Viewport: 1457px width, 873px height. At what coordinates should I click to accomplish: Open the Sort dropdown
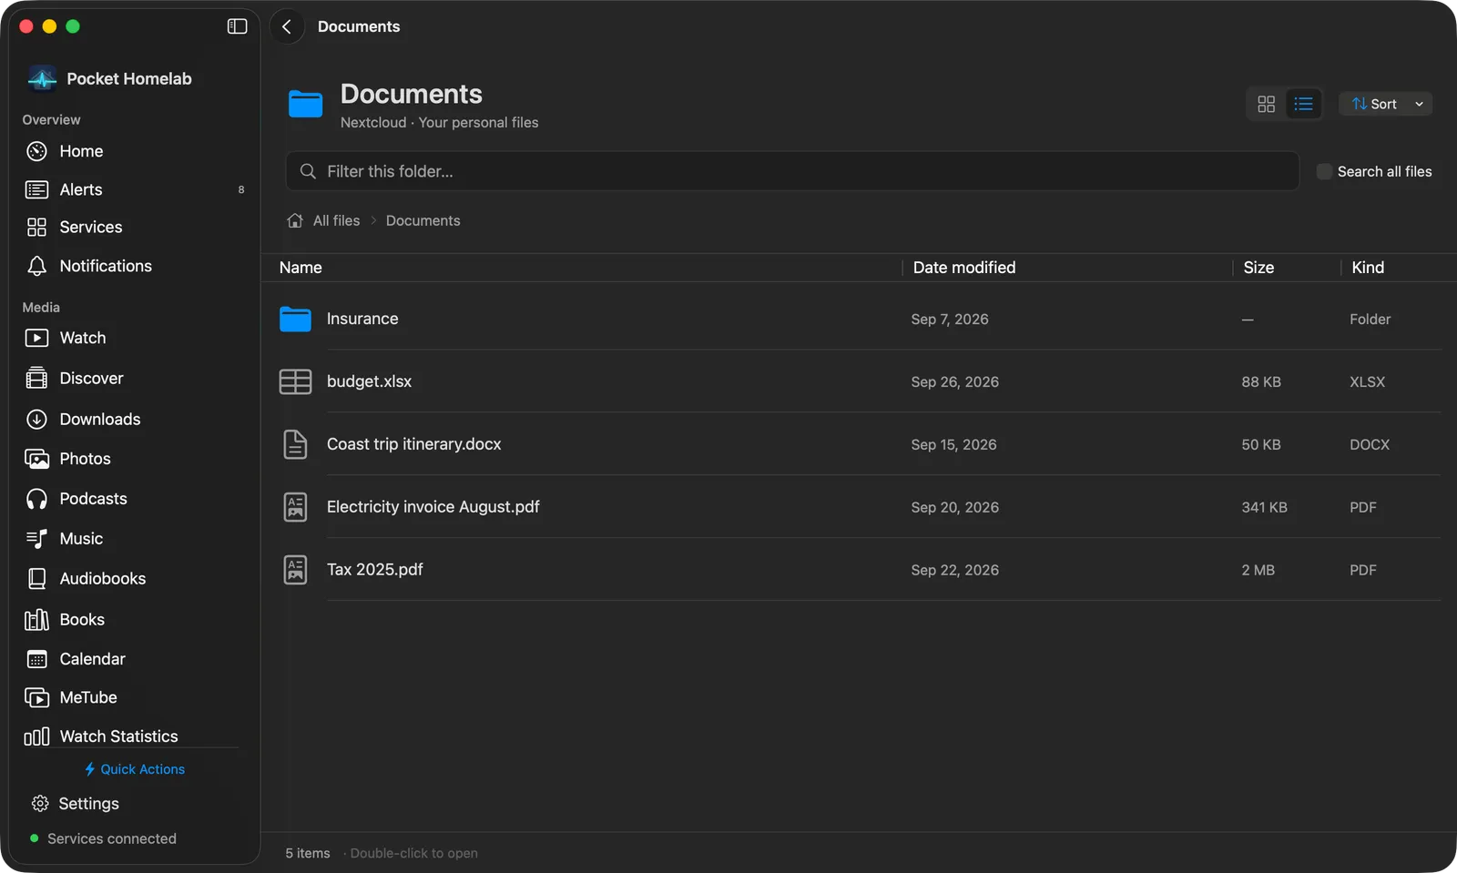[x=1385, y=104]
